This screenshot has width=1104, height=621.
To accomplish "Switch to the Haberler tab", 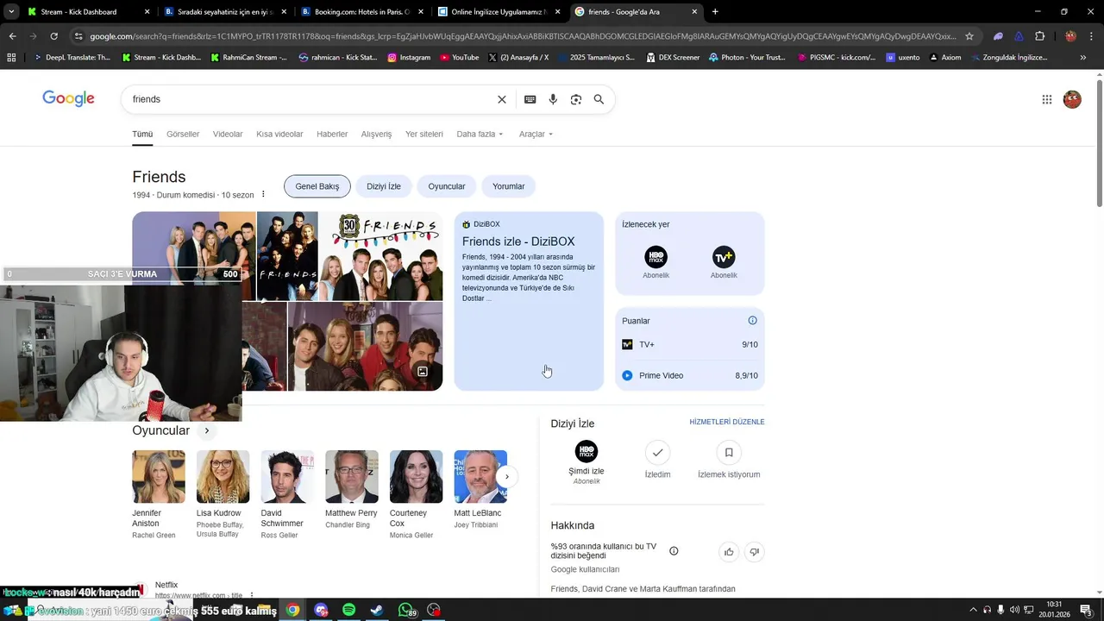I will pos(332,134).
